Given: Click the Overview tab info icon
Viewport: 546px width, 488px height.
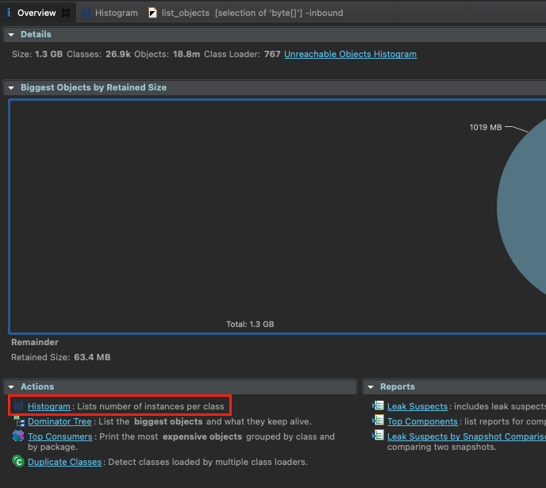Looking at the screenshot, I should [x=9, y=13].
